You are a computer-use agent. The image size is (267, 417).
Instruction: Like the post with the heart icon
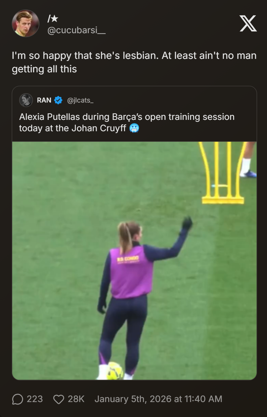click(x=59, y=399)
